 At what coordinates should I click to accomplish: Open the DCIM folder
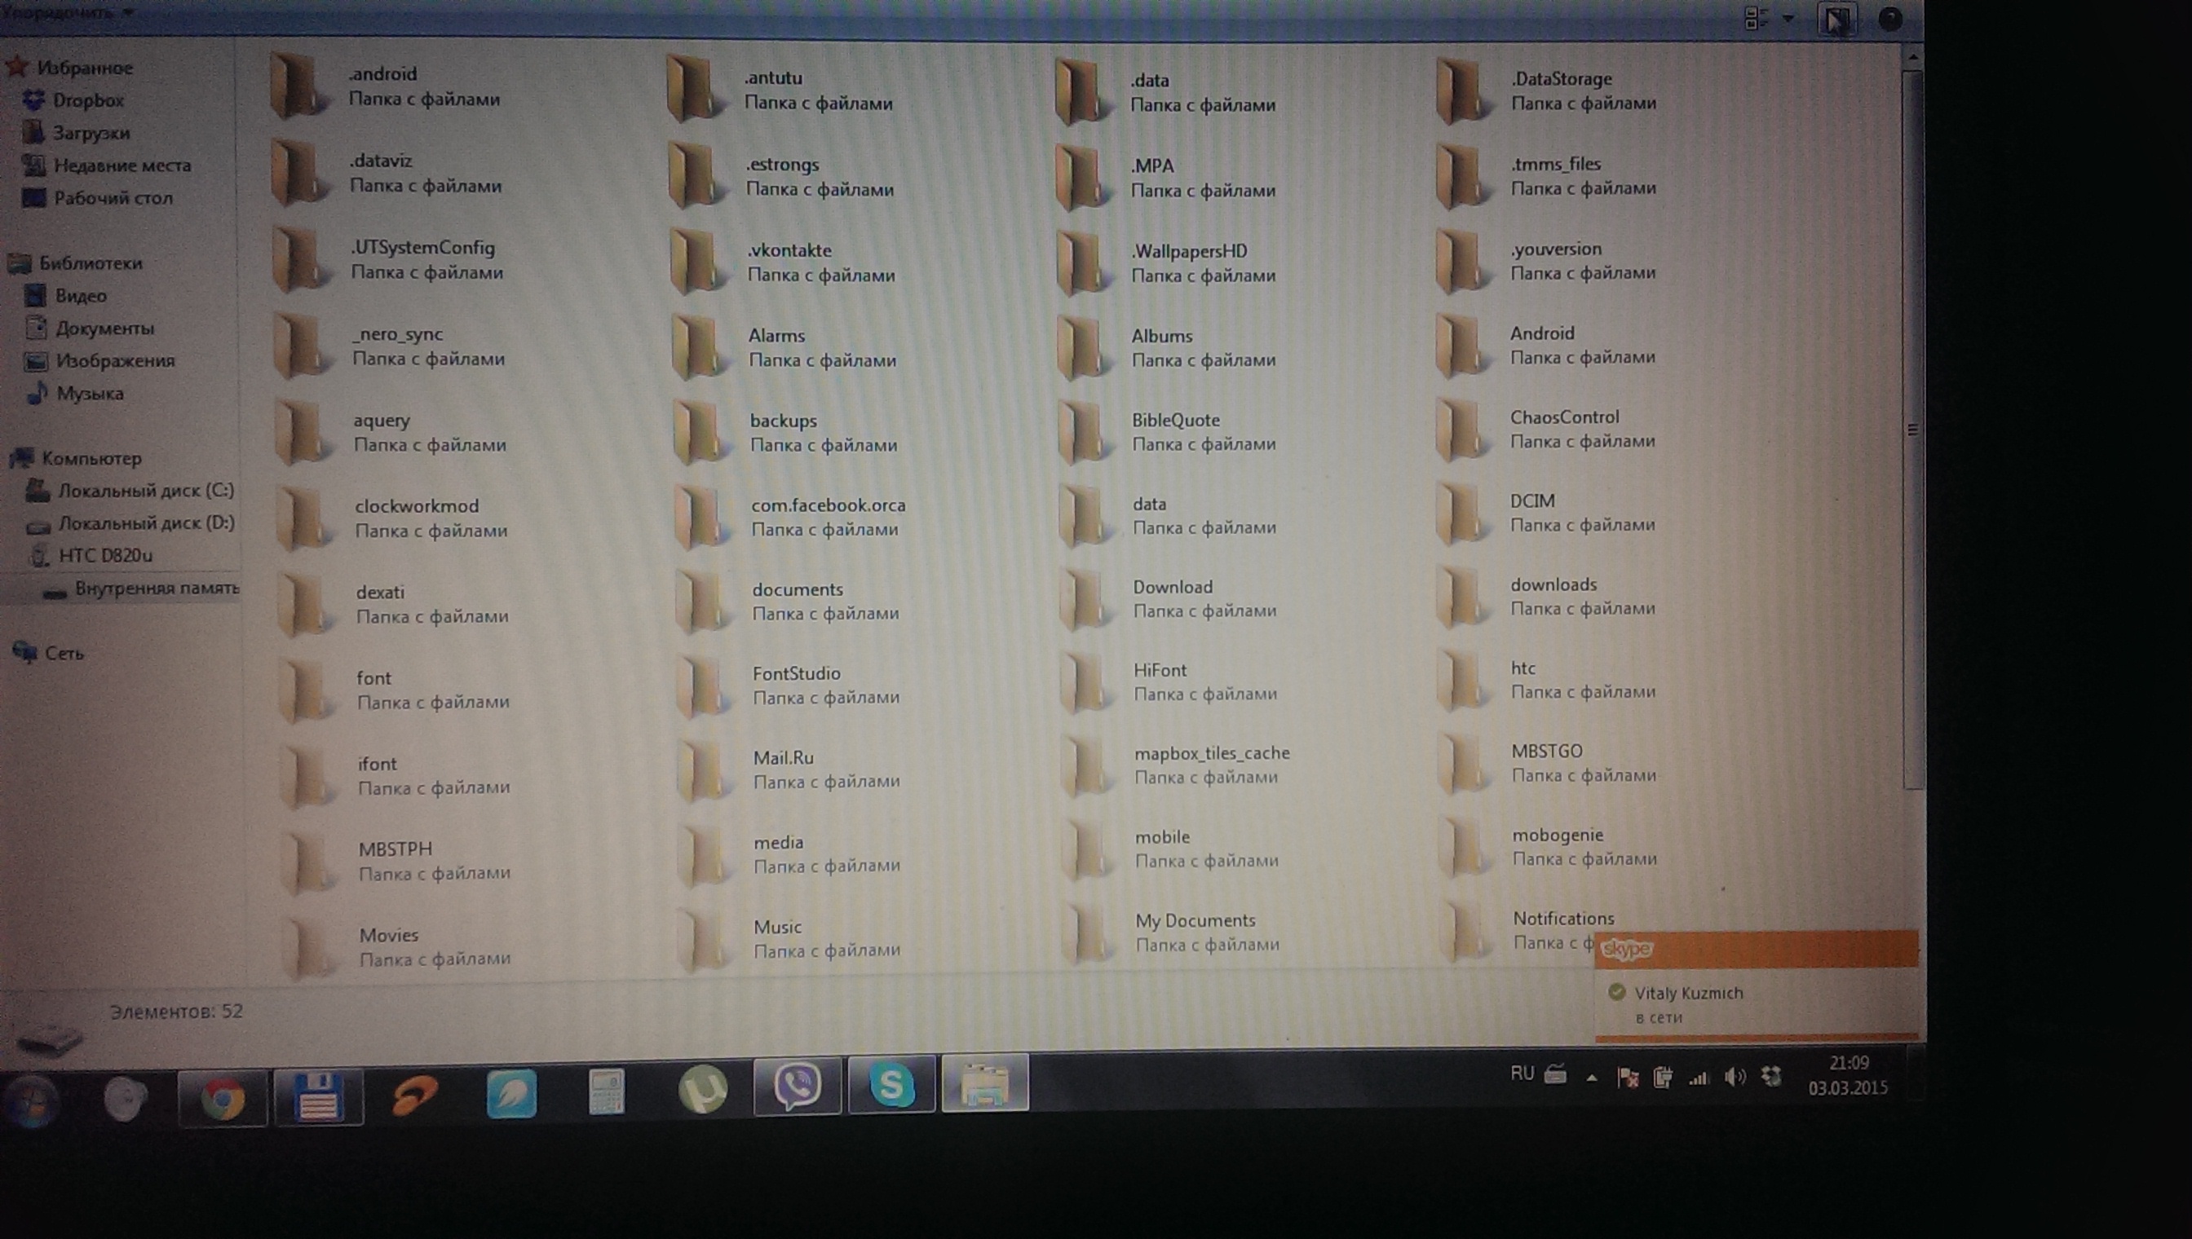[x=1532, y=501]
